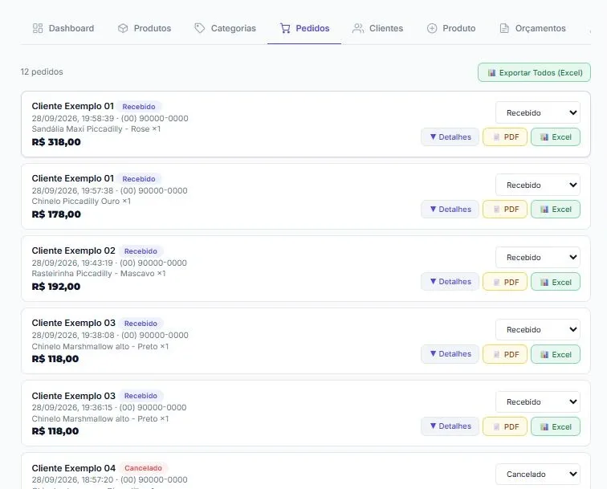607x489 pixels.
Task: Open status dropdown for the R$ 192,00 order
Action: pos(538,258)
